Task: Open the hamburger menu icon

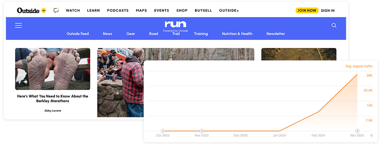Action: point(19,25)
